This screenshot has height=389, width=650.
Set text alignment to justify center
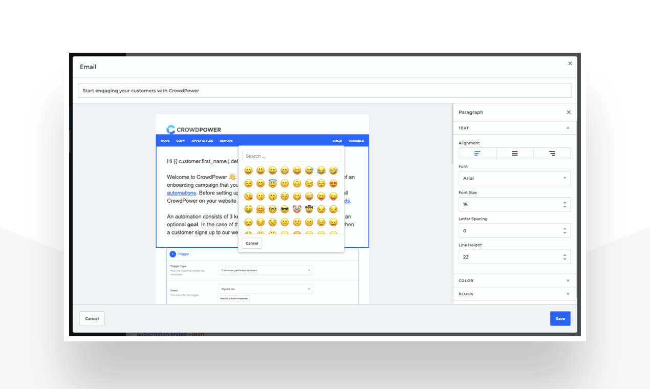point(514,154)
